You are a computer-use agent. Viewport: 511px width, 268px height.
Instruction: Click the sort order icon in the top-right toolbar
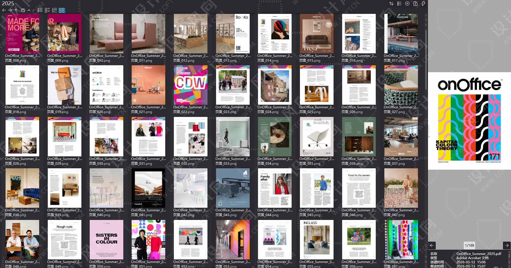[392, 4]
